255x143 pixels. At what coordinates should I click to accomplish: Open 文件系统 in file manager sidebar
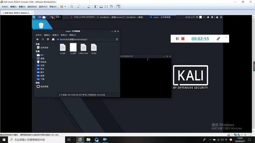point(43,48)
